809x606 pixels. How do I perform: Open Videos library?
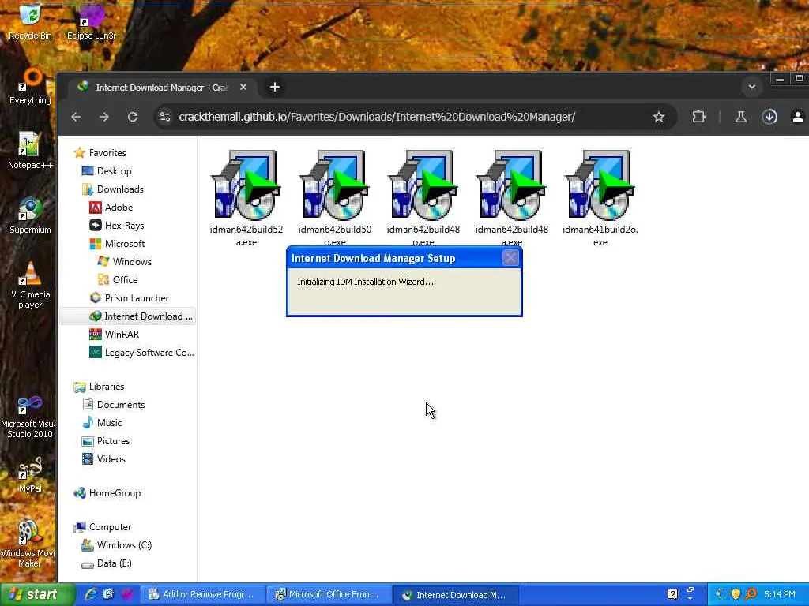pos(103,459)
